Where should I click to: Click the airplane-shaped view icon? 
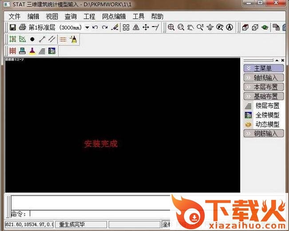(x=210, y=27)
